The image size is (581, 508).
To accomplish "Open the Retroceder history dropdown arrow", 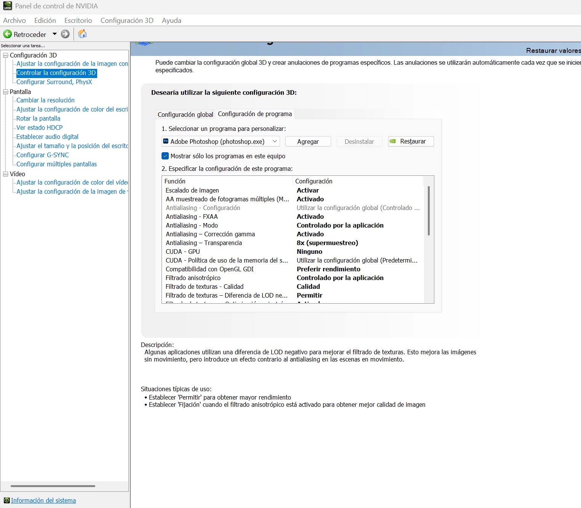I will tap(54, 34).
